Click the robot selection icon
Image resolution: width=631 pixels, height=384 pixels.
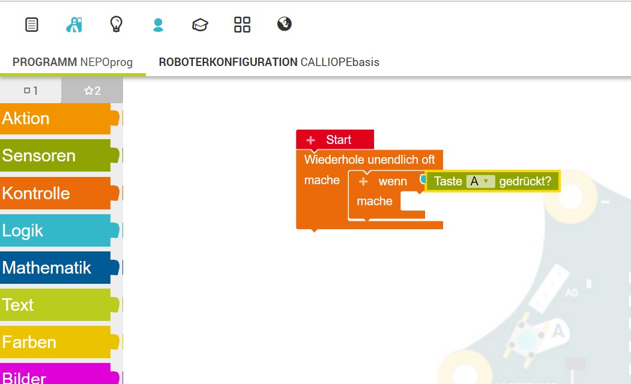pyautogui.click(x=74, y=25)
